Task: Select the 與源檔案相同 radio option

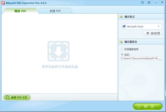Action: 122,49
